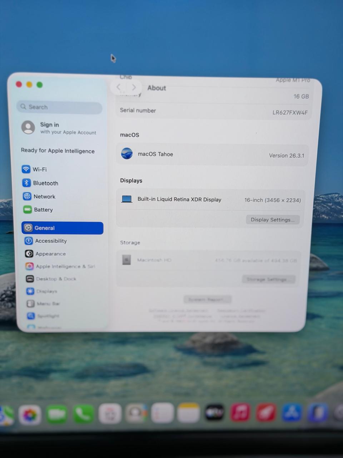Click the About title
The width and height of the screenshot is (343, 458).
156,88
